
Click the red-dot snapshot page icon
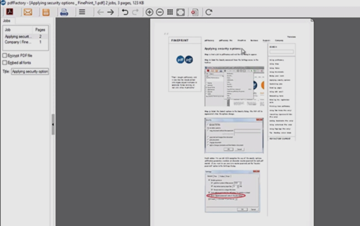pos(195,12)
